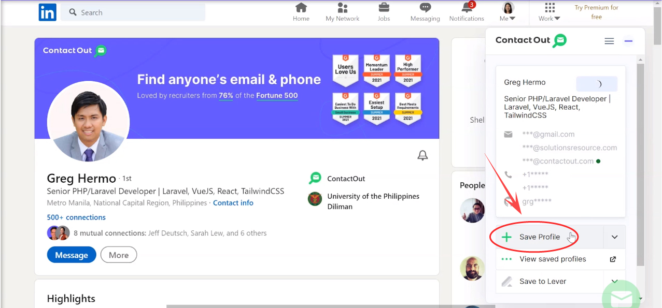Open the Jobs briefcase icon
The image size is (662, 308).
pyautogui.click(x=384, y=12)
